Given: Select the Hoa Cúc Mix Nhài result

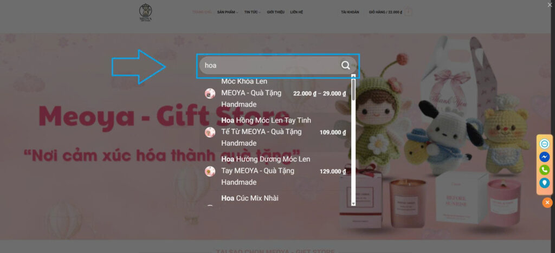Looking at the screenshot, I should click(x=276, y=199).
